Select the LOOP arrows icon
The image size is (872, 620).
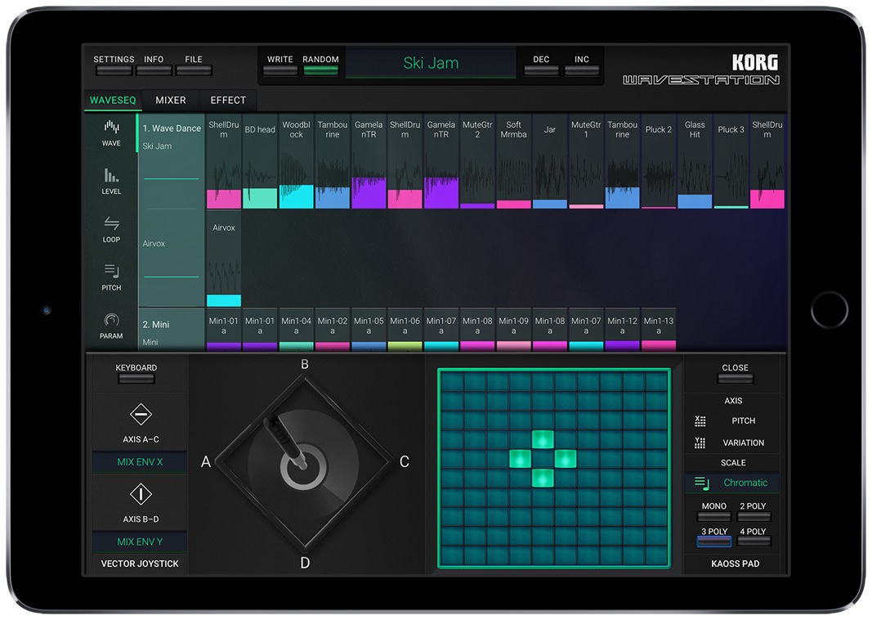[111, 223]
